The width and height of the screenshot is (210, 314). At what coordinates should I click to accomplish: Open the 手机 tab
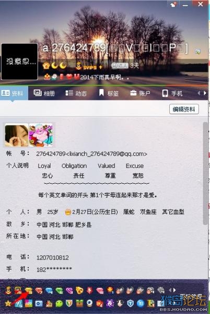[x=172, y=93]
